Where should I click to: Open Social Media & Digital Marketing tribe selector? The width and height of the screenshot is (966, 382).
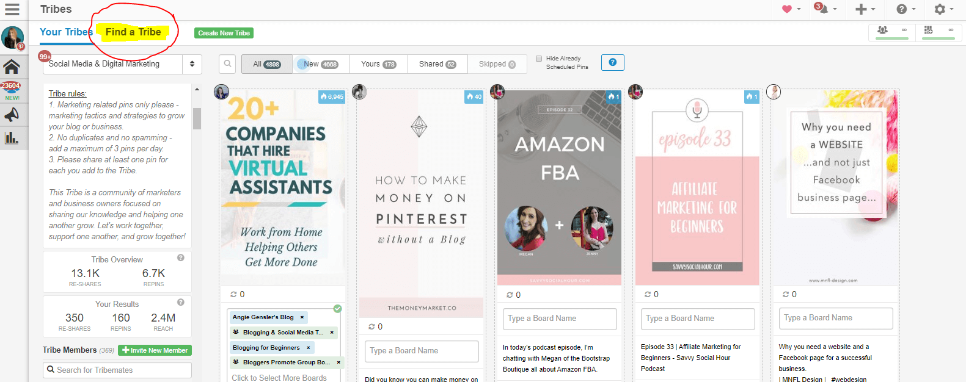(122, 64)
